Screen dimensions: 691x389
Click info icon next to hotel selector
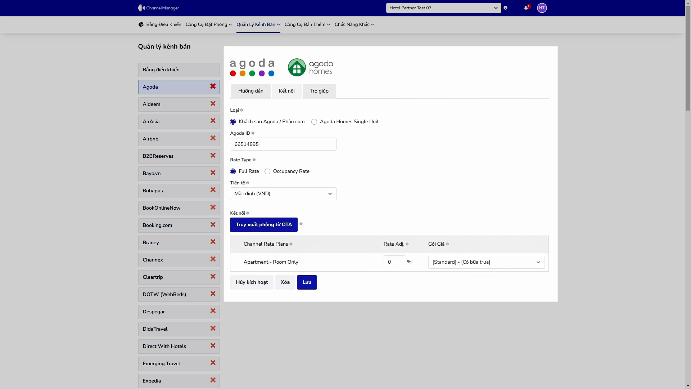[x=505, y=8]
